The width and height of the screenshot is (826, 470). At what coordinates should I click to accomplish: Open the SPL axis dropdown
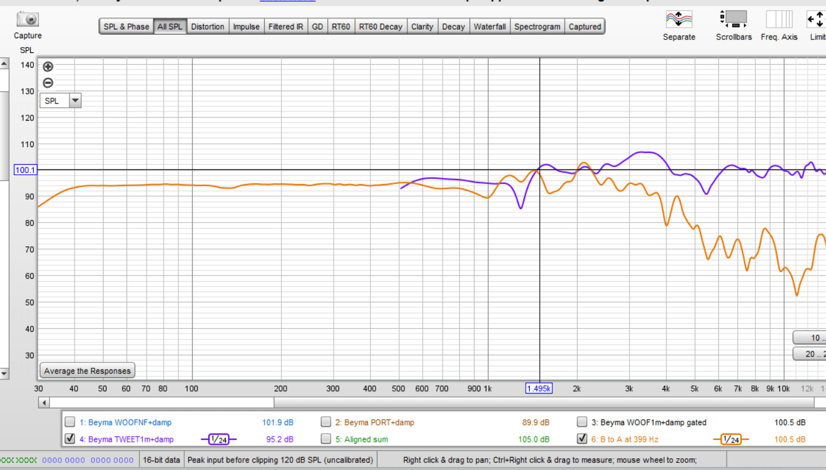[x=75, y=101]
